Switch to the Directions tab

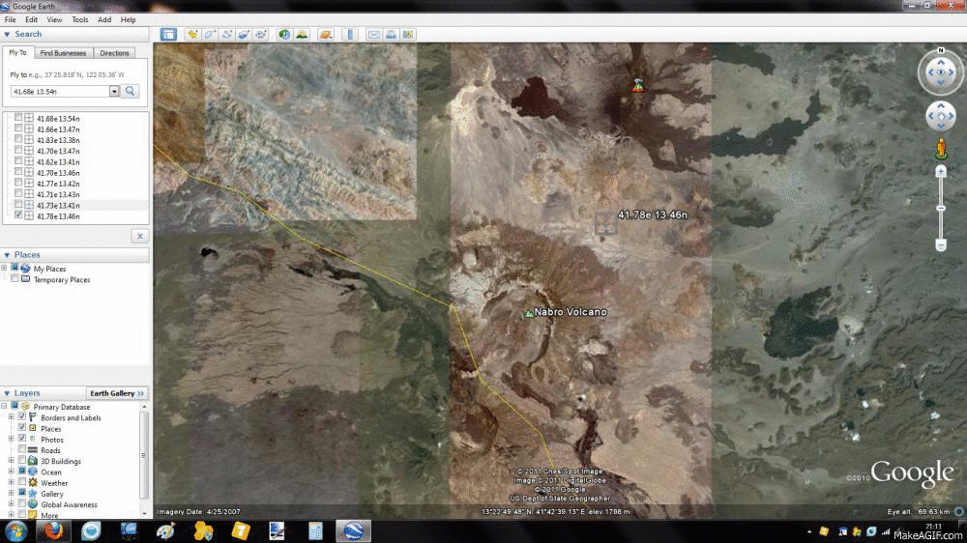point(114,53)
